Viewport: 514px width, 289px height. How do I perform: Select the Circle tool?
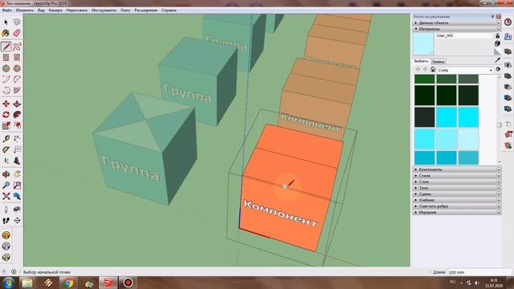(6, 68)
